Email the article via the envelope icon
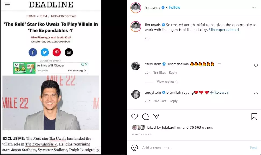261x155 pixels. (69, 52)
